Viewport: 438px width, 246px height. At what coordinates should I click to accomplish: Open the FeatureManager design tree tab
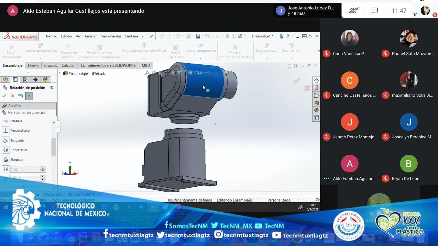click(x=5, y=80)
